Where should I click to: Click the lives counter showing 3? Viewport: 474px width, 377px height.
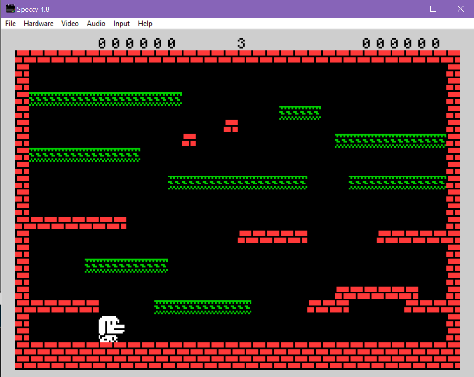pyautogui.click(x=241, y=43)
